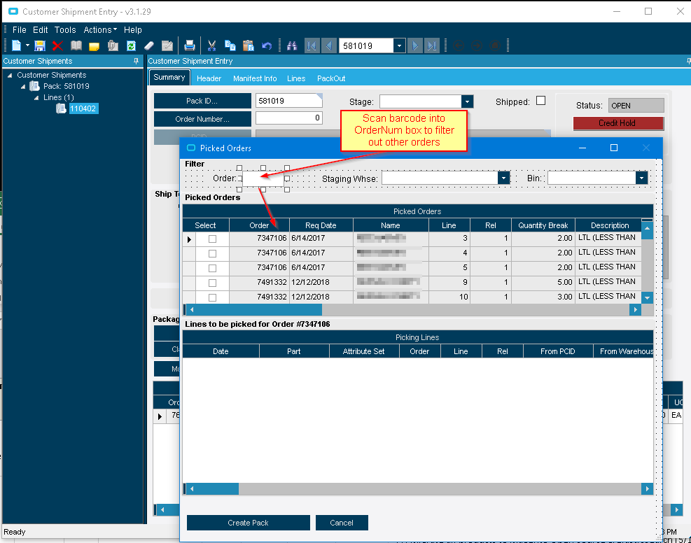Click the Save floppy disk icon
Viewport: 691px width, 543px height.
point(40,45)
